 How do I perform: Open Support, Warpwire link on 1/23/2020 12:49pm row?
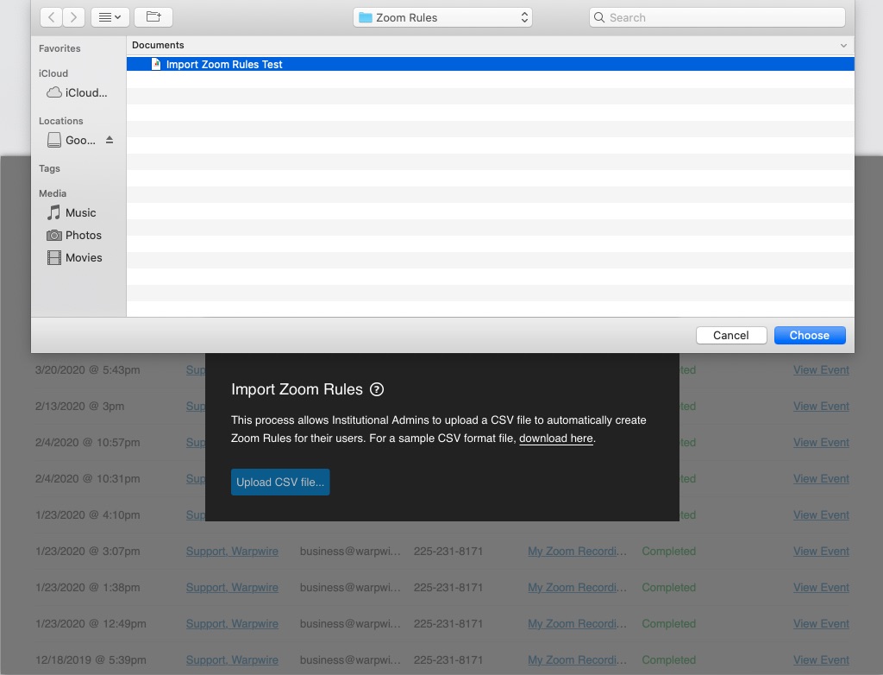click(x=232, y=624)
